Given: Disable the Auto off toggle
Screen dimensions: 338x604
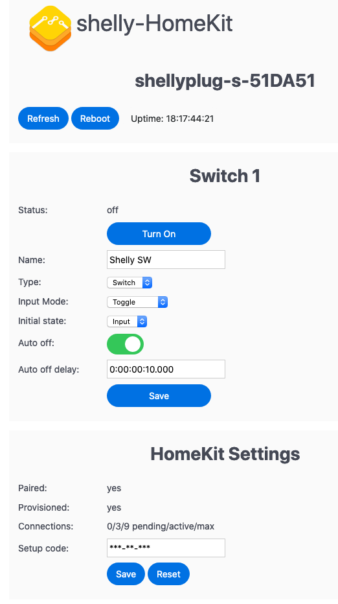Looking at the screenshot, I should 125,344.
